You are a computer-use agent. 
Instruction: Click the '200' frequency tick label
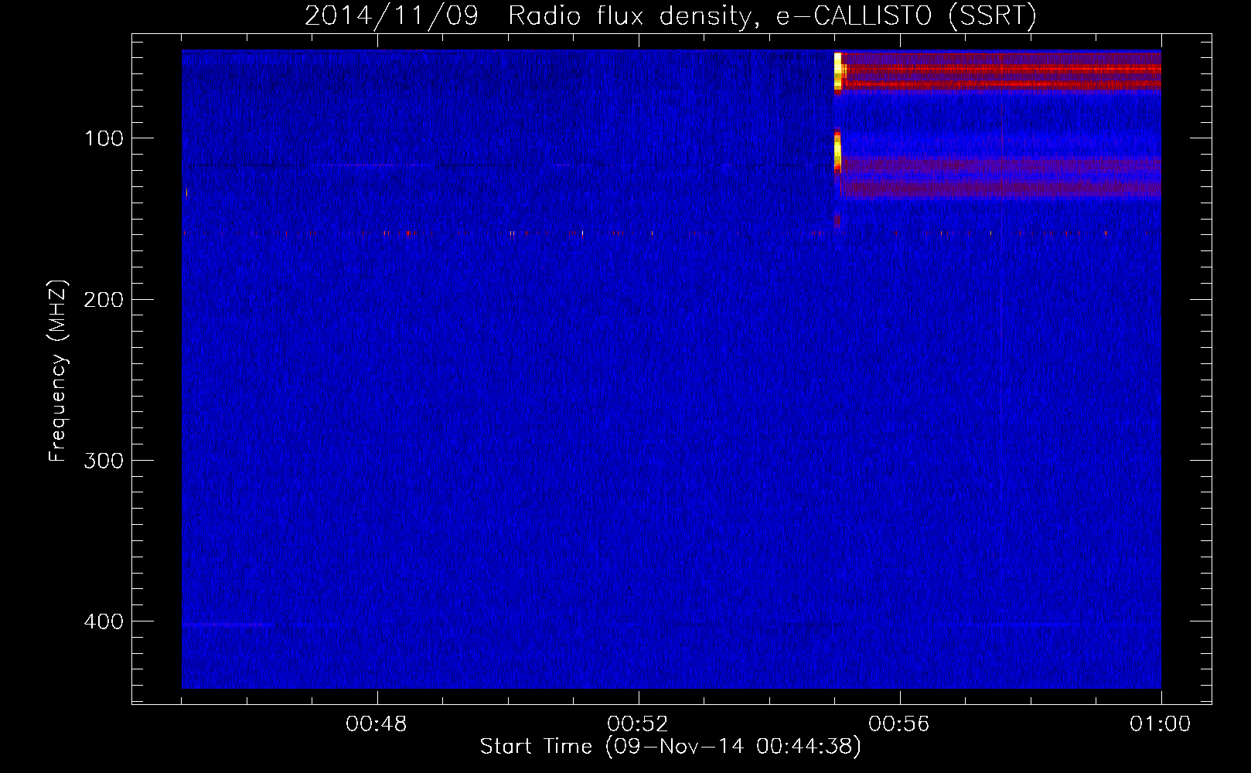tap(103, 299)
